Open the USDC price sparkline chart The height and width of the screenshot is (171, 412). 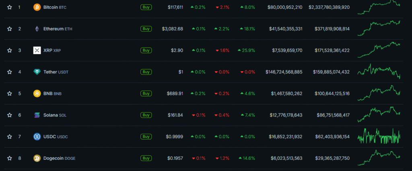379,137
